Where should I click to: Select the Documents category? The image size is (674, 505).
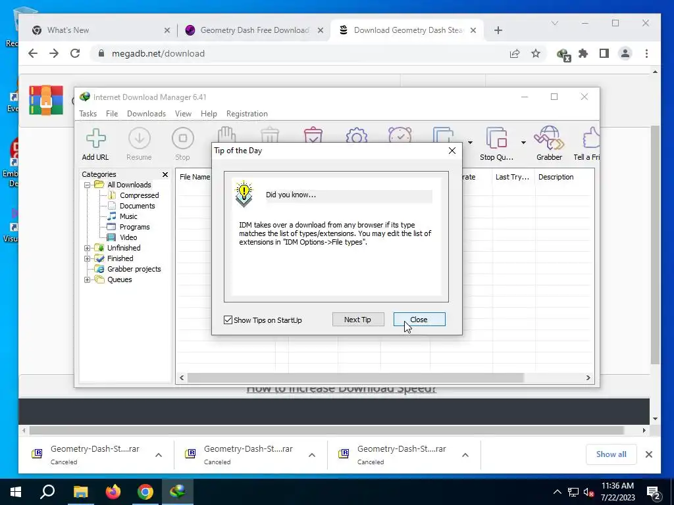click(137, 206)
